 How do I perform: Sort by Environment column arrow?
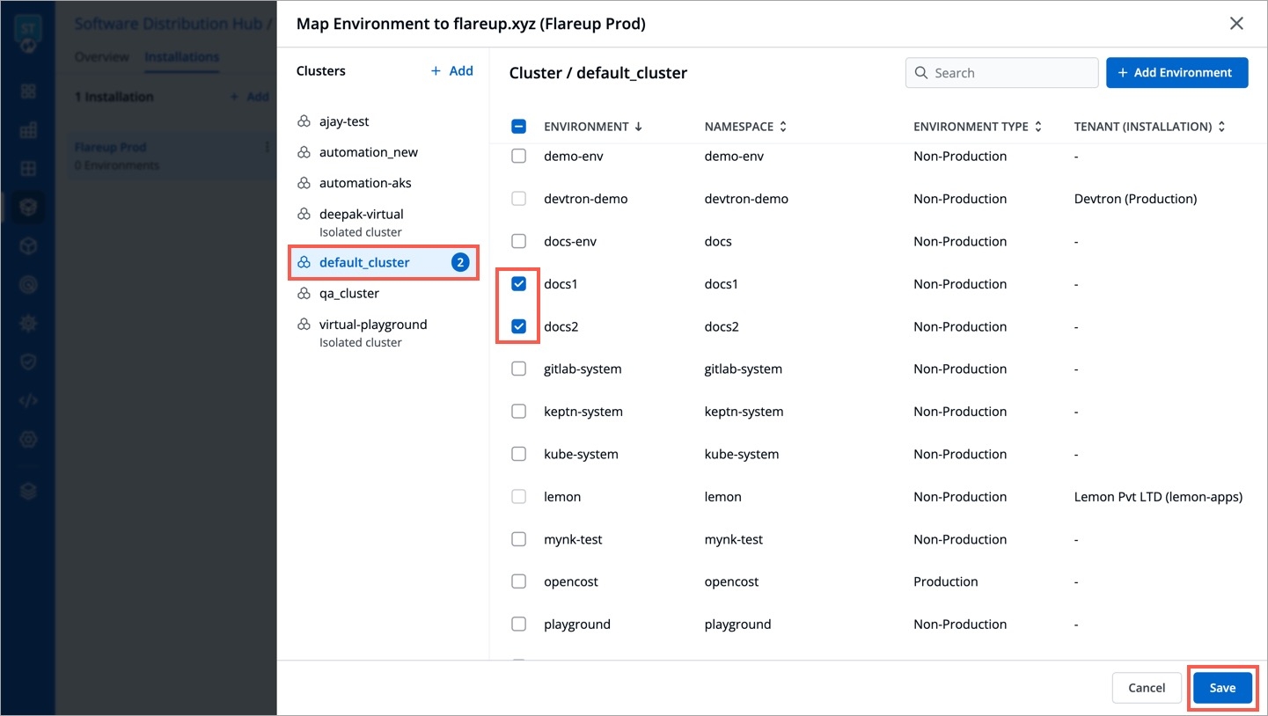(x=639, y=127)
